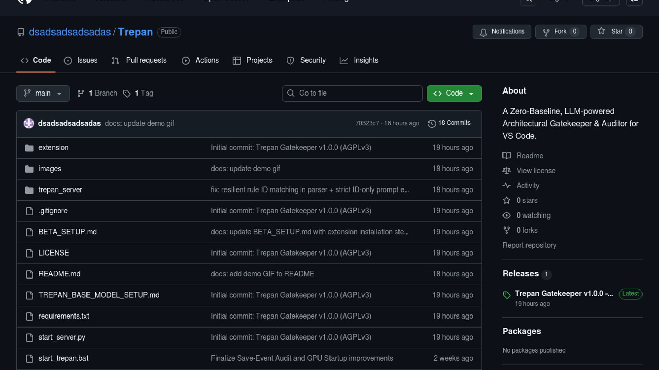
Task: Open the watching eye link
Action: pyautogui.click(x=533, y=215)
